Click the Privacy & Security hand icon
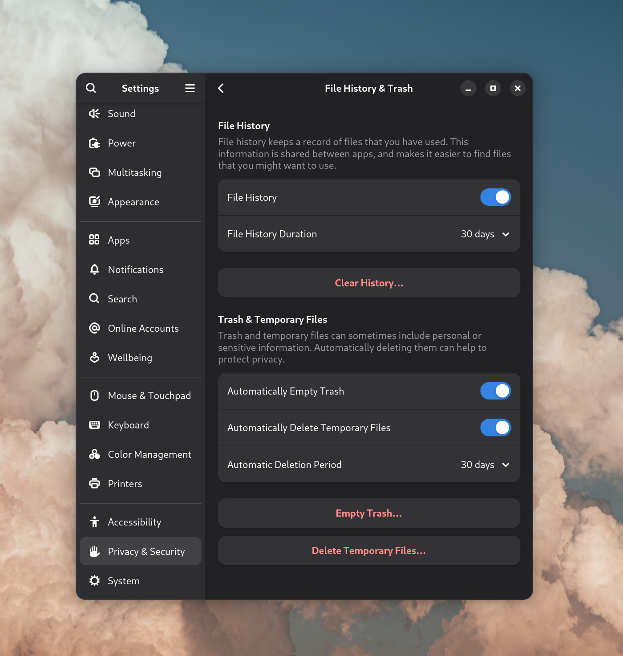Screen dimensions: 623x656 (94, 551)
